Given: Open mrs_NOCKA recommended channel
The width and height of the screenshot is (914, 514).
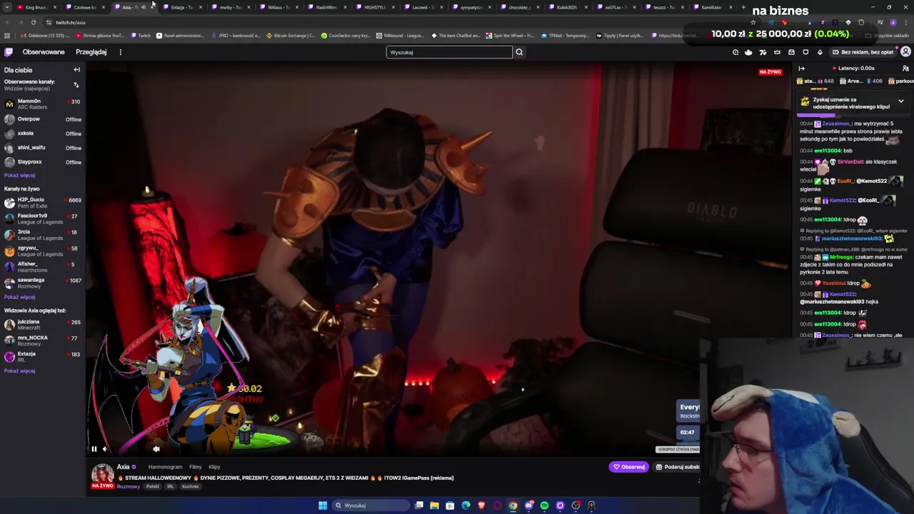Looking at the screenshot, I should [43, 341].
